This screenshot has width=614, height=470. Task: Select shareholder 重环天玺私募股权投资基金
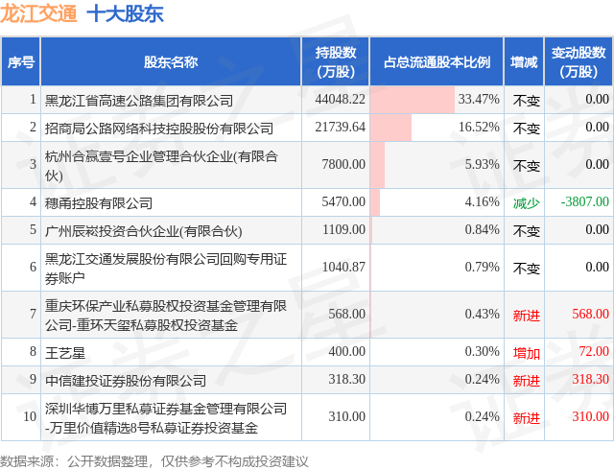point(166,316)
